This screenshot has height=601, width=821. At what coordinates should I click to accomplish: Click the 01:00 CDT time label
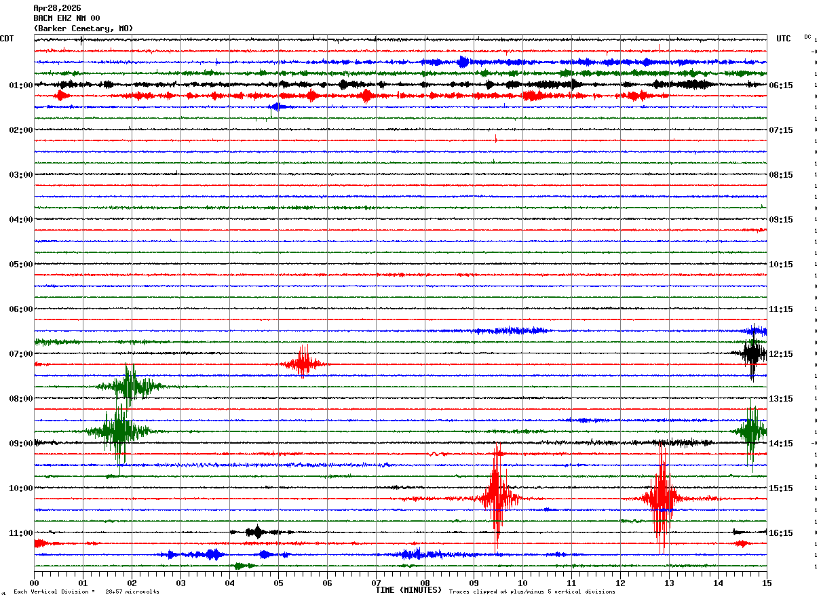(20, 85)
